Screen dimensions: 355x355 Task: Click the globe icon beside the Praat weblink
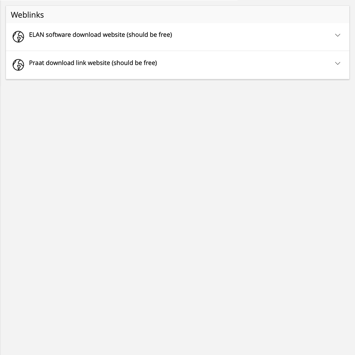pos(18,65)
